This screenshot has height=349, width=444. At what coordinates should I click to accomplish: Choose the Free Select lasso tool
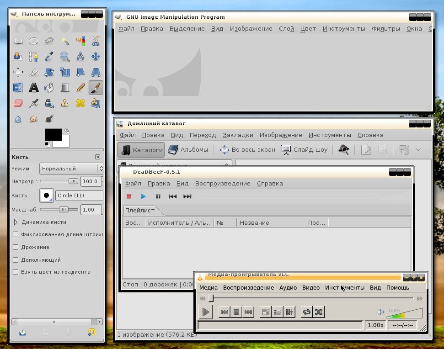[49, 41]
